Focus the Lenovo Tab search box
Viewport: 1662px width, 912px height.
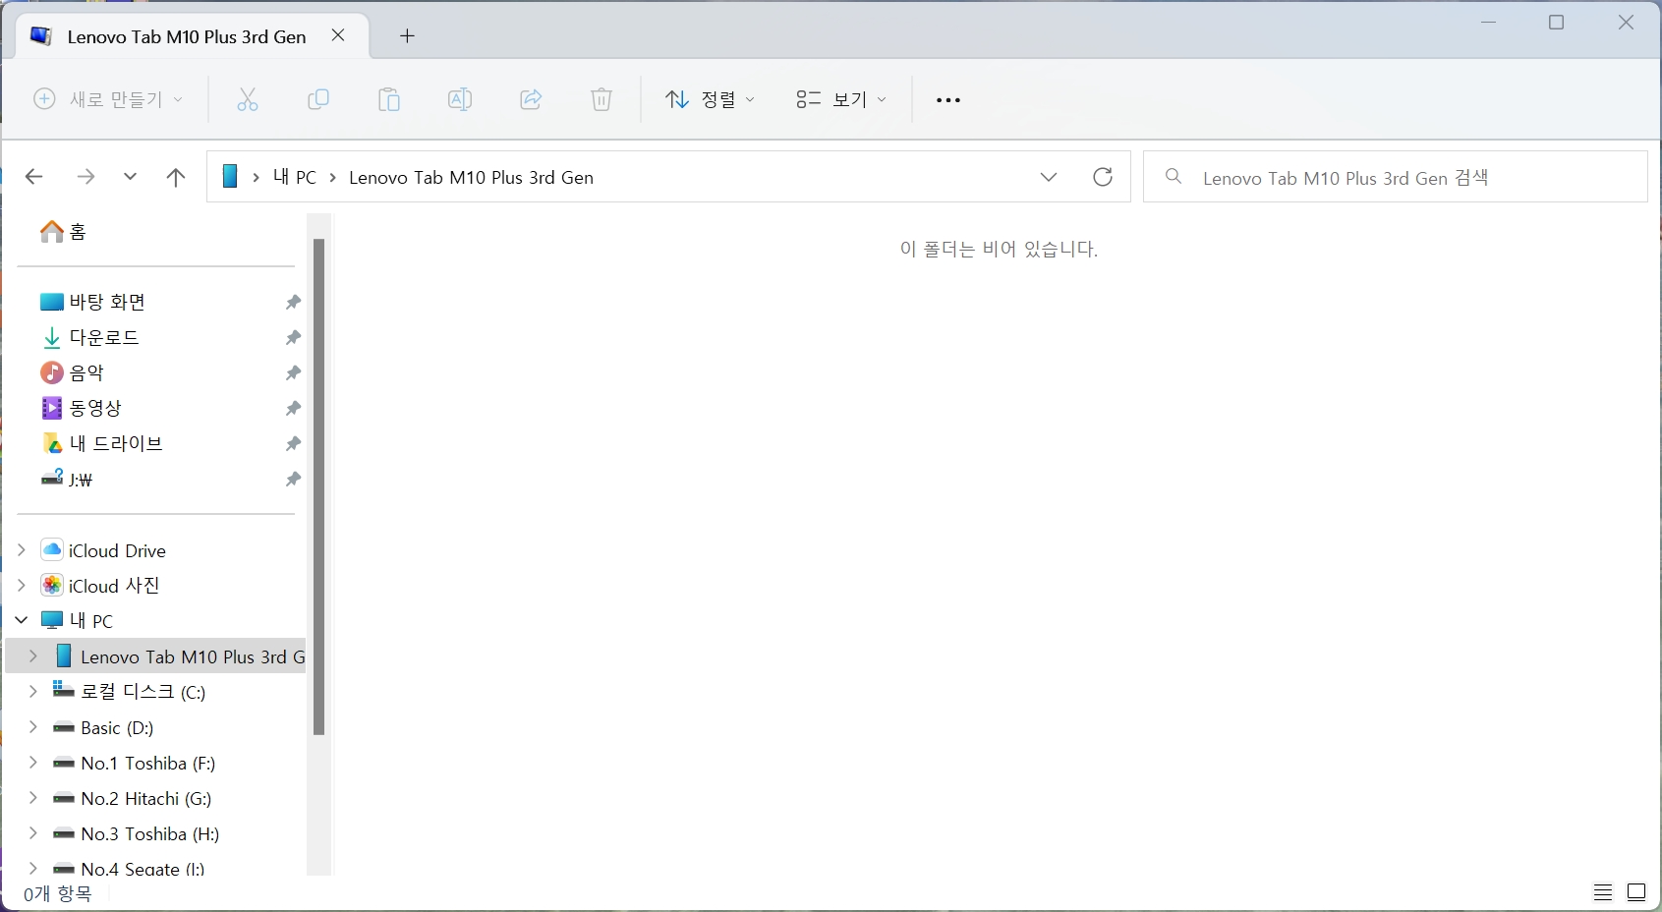1396,177
